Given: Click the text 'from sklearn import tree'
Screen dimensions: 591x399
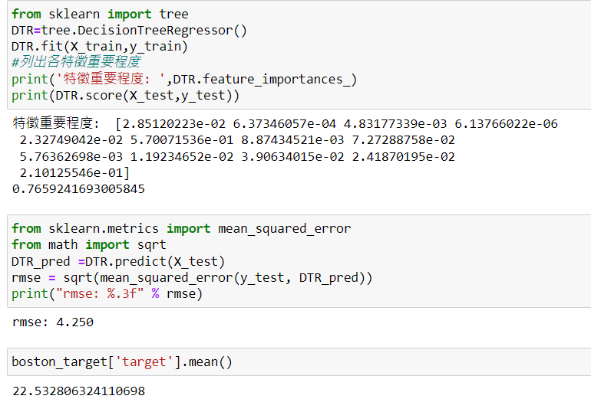Looking at the screenshot, I should tap(100, 15).
